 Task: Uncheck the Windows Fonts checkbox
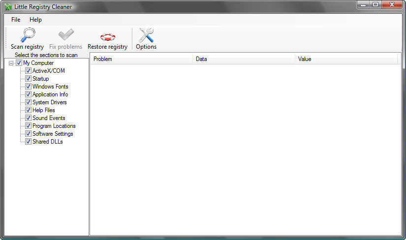point(28,87)
